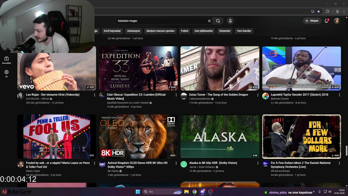Open Leo Rojas Der einsame Hirte title

53,95
